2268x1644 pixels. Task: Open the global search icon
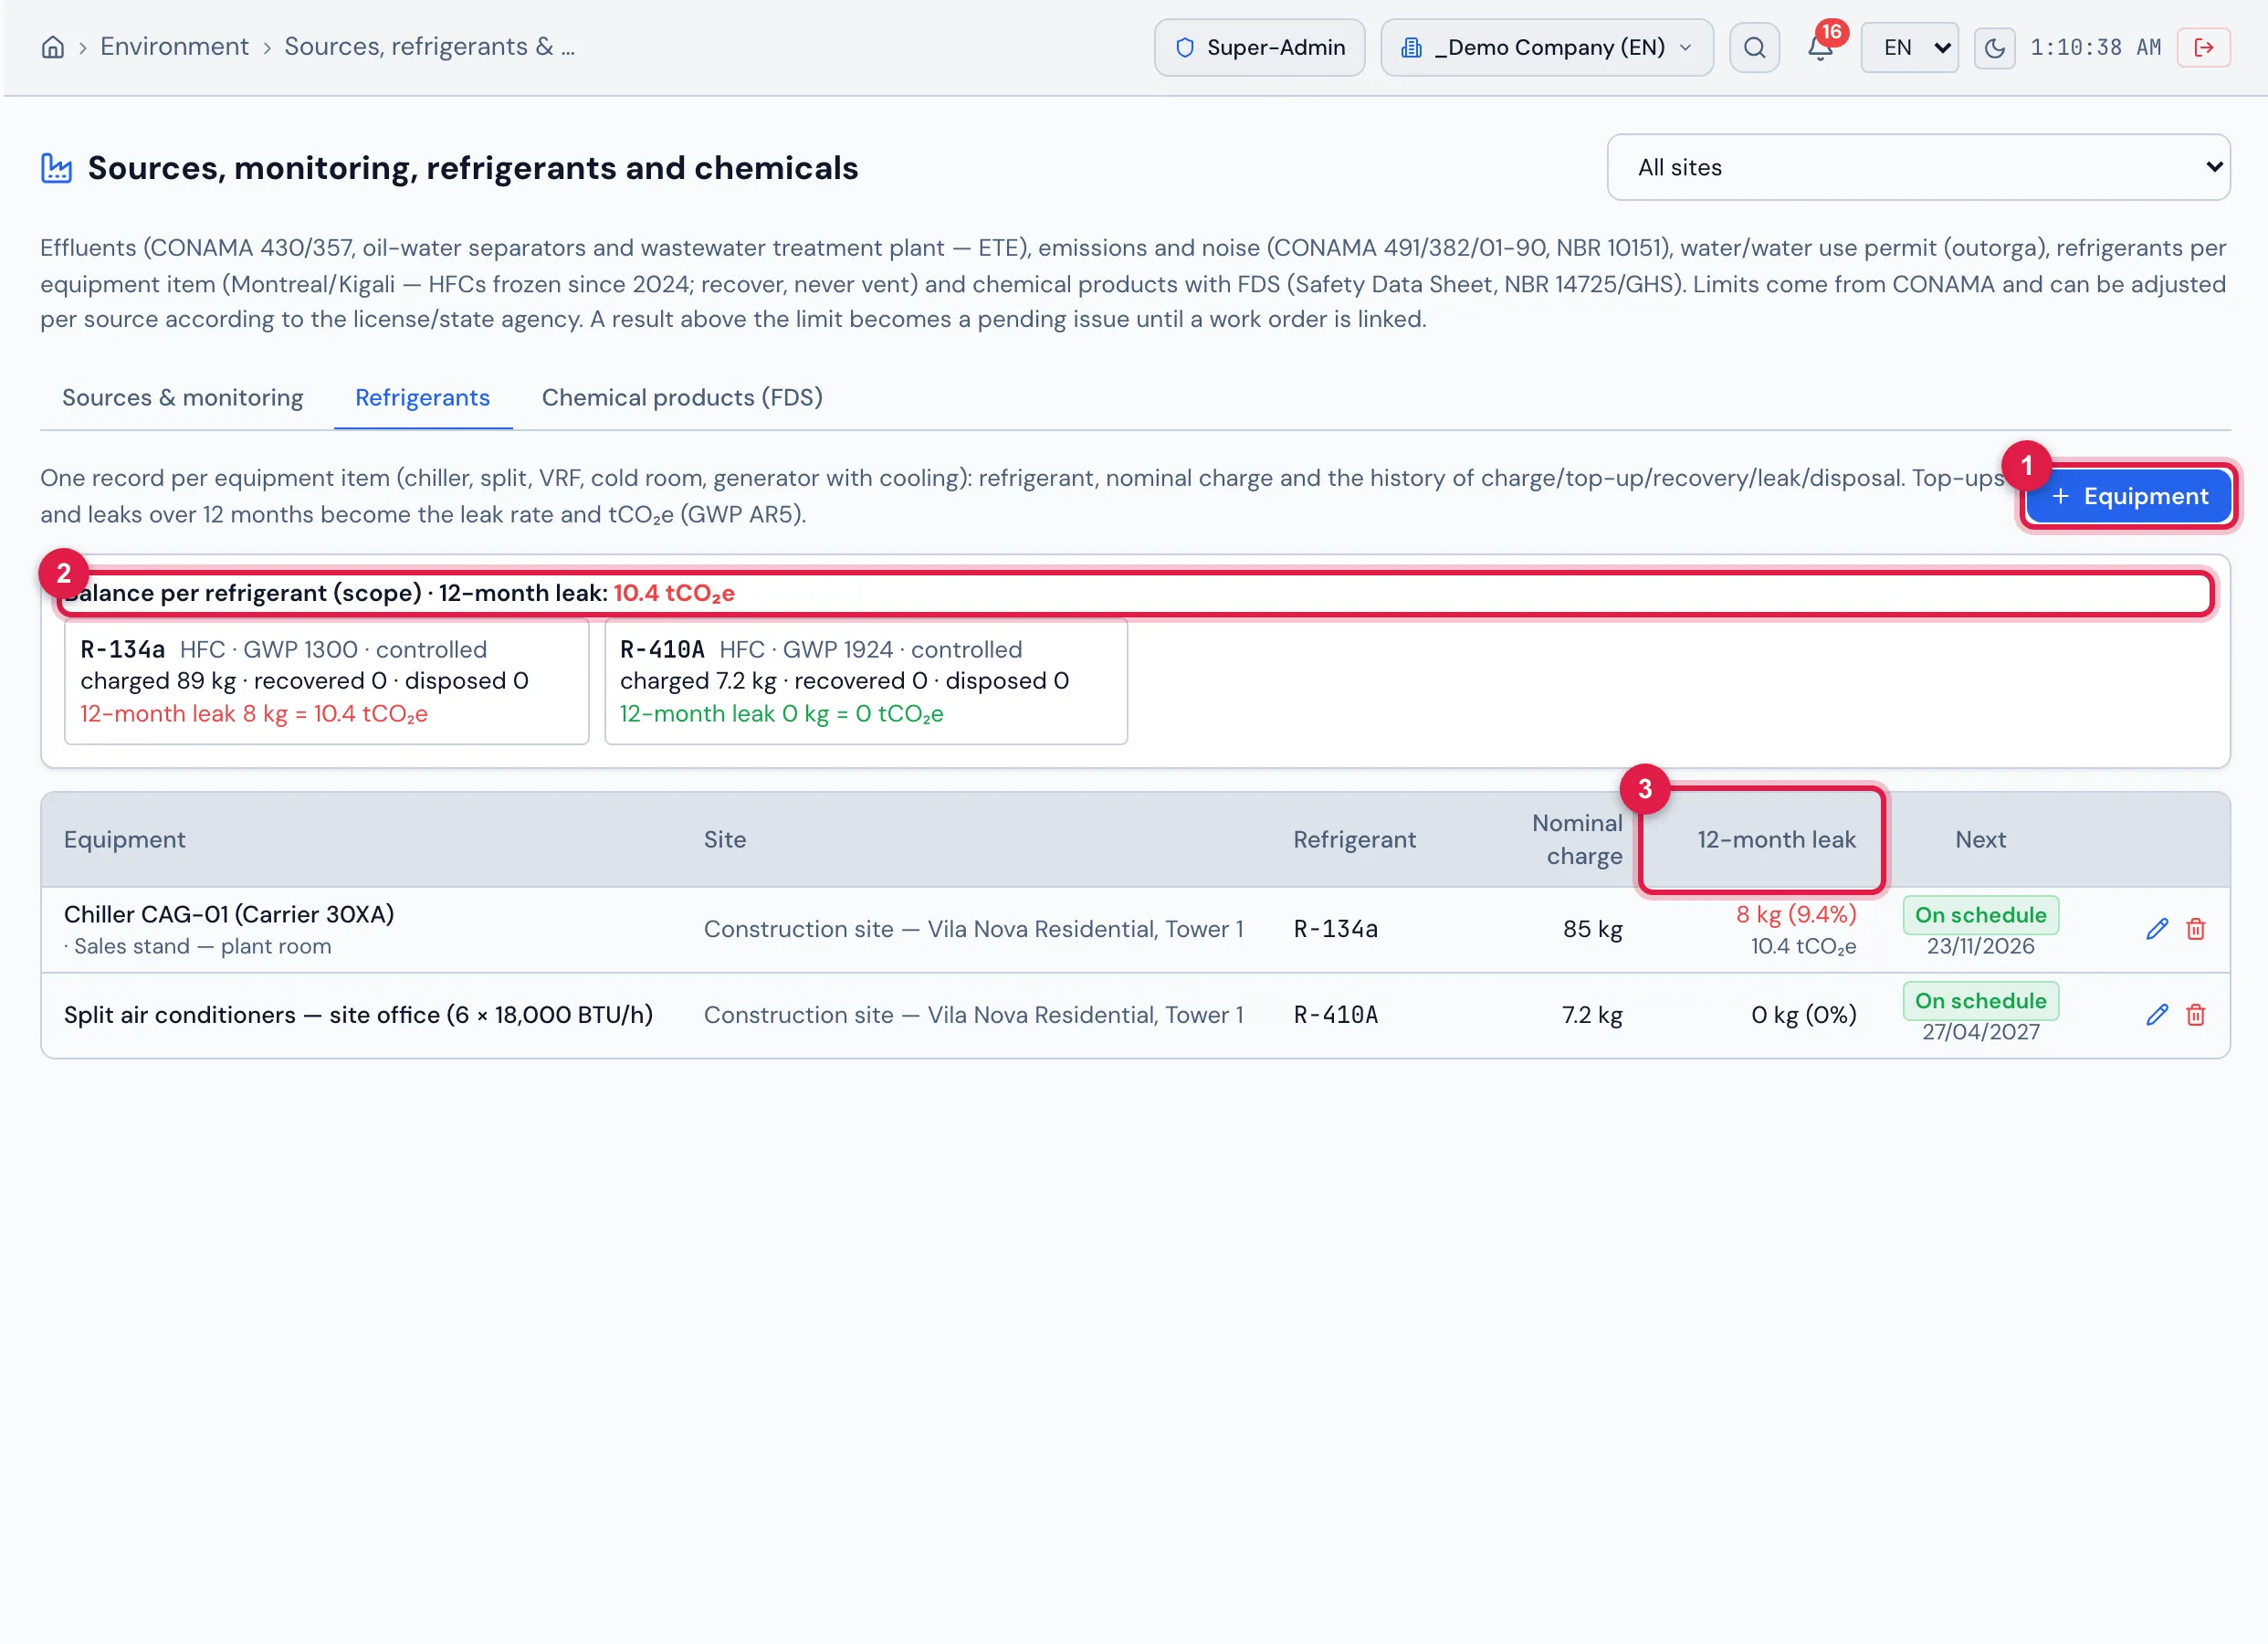coord(1754,47)
